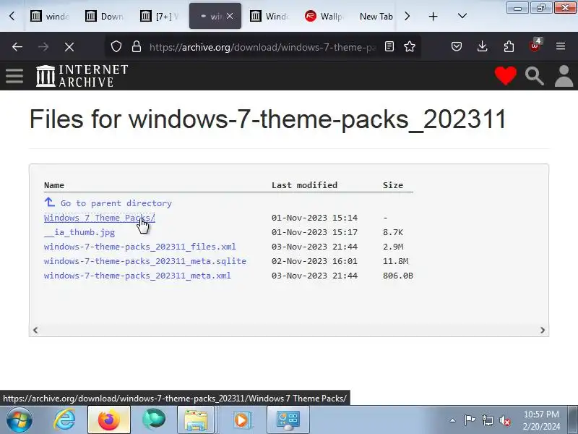Open windows-7-theme-packs_202311_files.xml link
Image resolution: width=578 pixels, height=434 pixels.
click(139, 247)
